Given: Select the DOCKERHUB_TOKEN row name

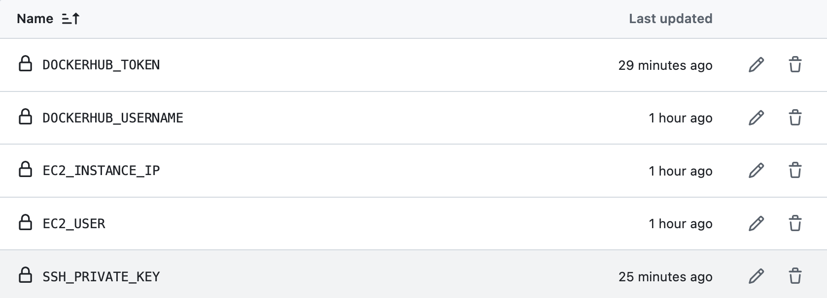Looking at the screenshot, I should (101, 65).
